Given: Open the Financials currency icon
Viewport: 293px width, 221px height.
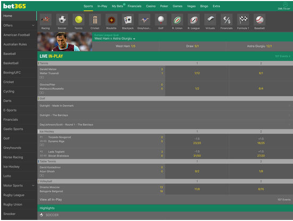Looking at the screenshot, I should pos(226,20).
